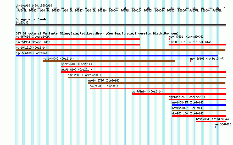Viewport: 233px width, 145px height.
Task: Click the dgv958n100 (Coe2014) label
Action: [x=31, y=53]
